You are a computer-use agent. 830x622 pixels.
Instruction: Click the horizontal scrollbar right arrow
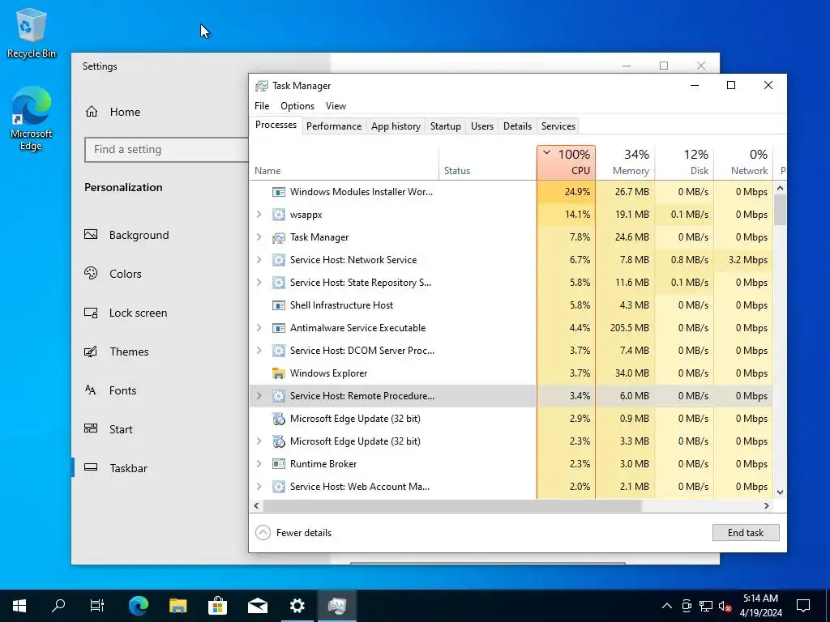(766, 505)
